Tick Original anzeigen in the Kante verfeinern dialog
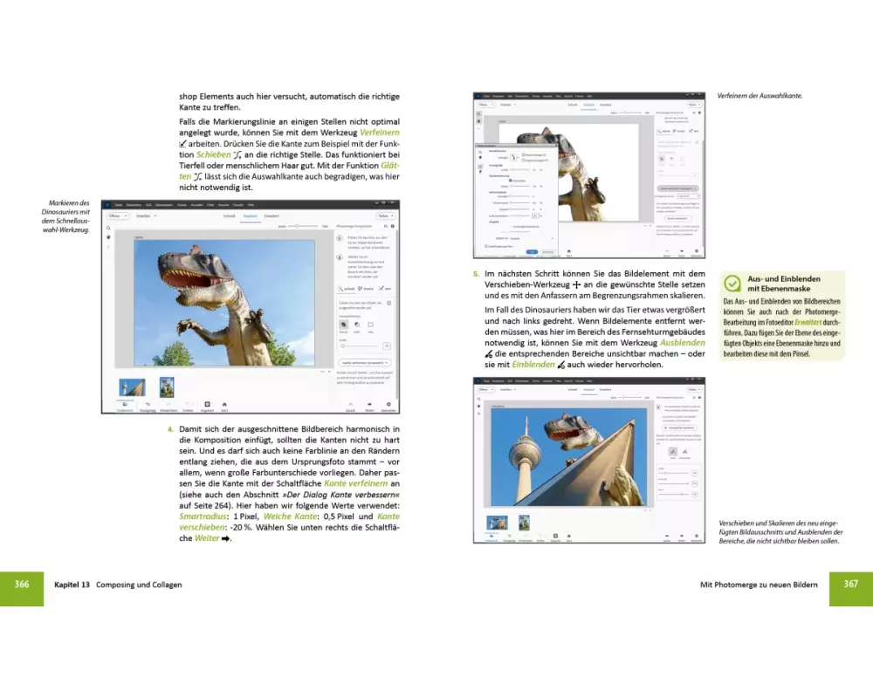873x698 pixels. pyautogui.click(x=523, y=161)
